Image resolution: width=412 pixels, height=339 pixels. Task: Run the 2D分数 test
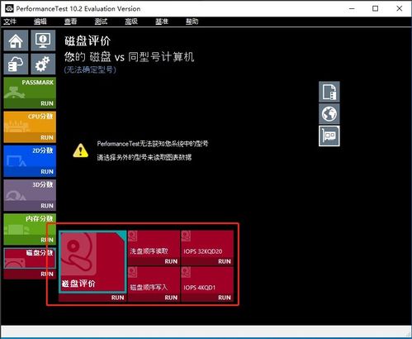[x=47, y=172]
